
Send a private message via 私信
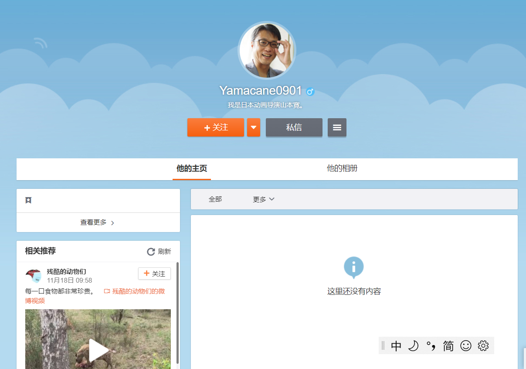294,127
